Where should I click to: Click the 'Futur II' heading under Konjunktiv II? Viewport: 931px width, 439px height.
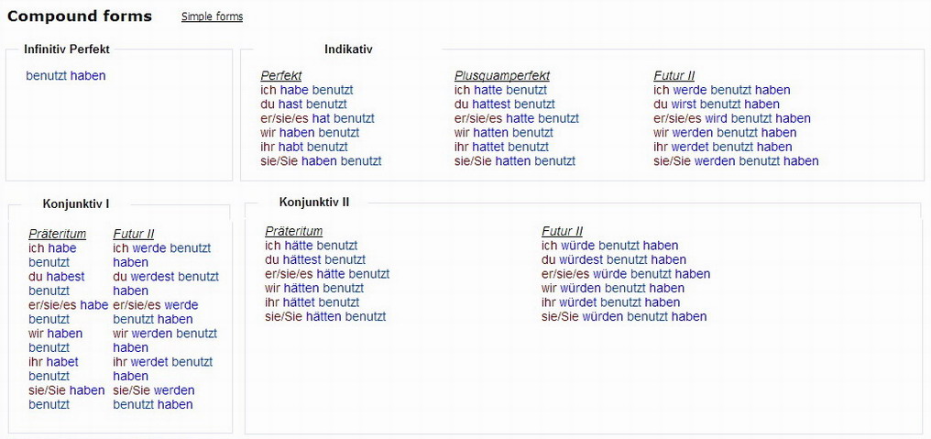[x=562, y=231]
